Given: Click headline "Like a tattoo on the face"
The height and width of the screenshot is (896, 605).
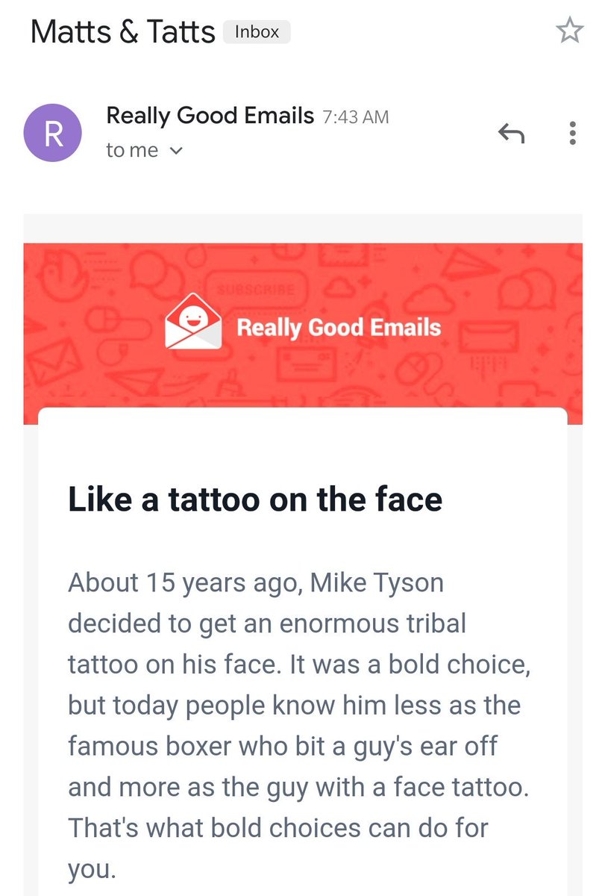Looking at the screenshot, I should [255, 499].
